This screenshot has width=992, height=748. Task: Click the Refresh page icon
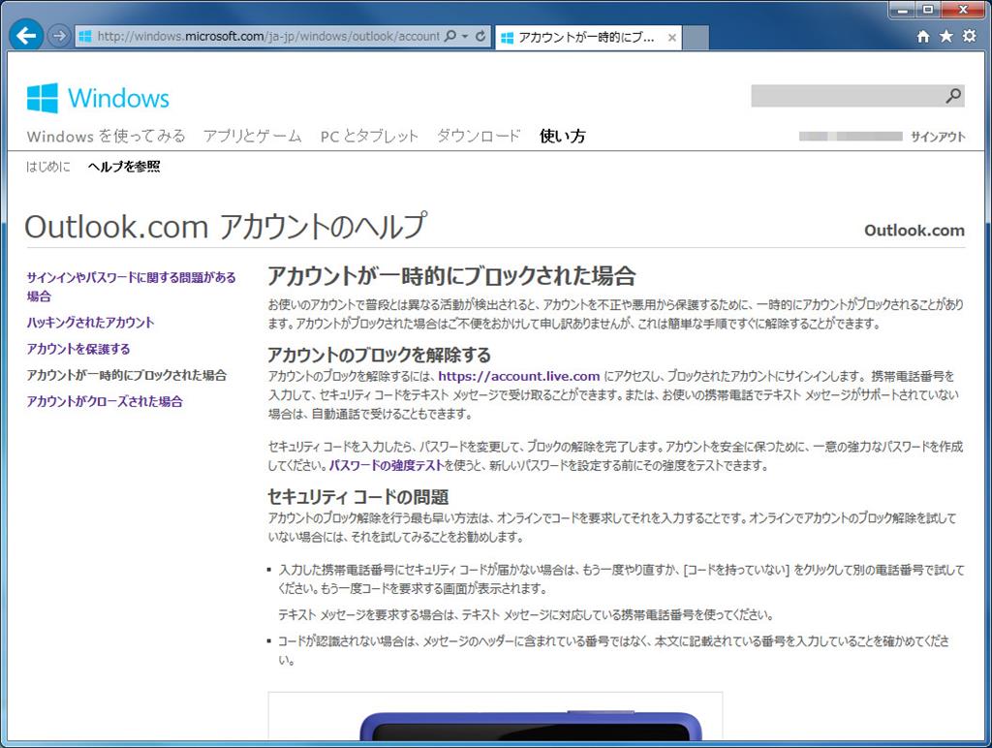coord(480,36)
